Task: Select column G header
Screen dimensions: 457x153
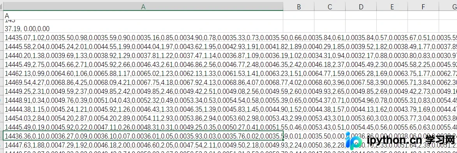Action: pos(448,7)
